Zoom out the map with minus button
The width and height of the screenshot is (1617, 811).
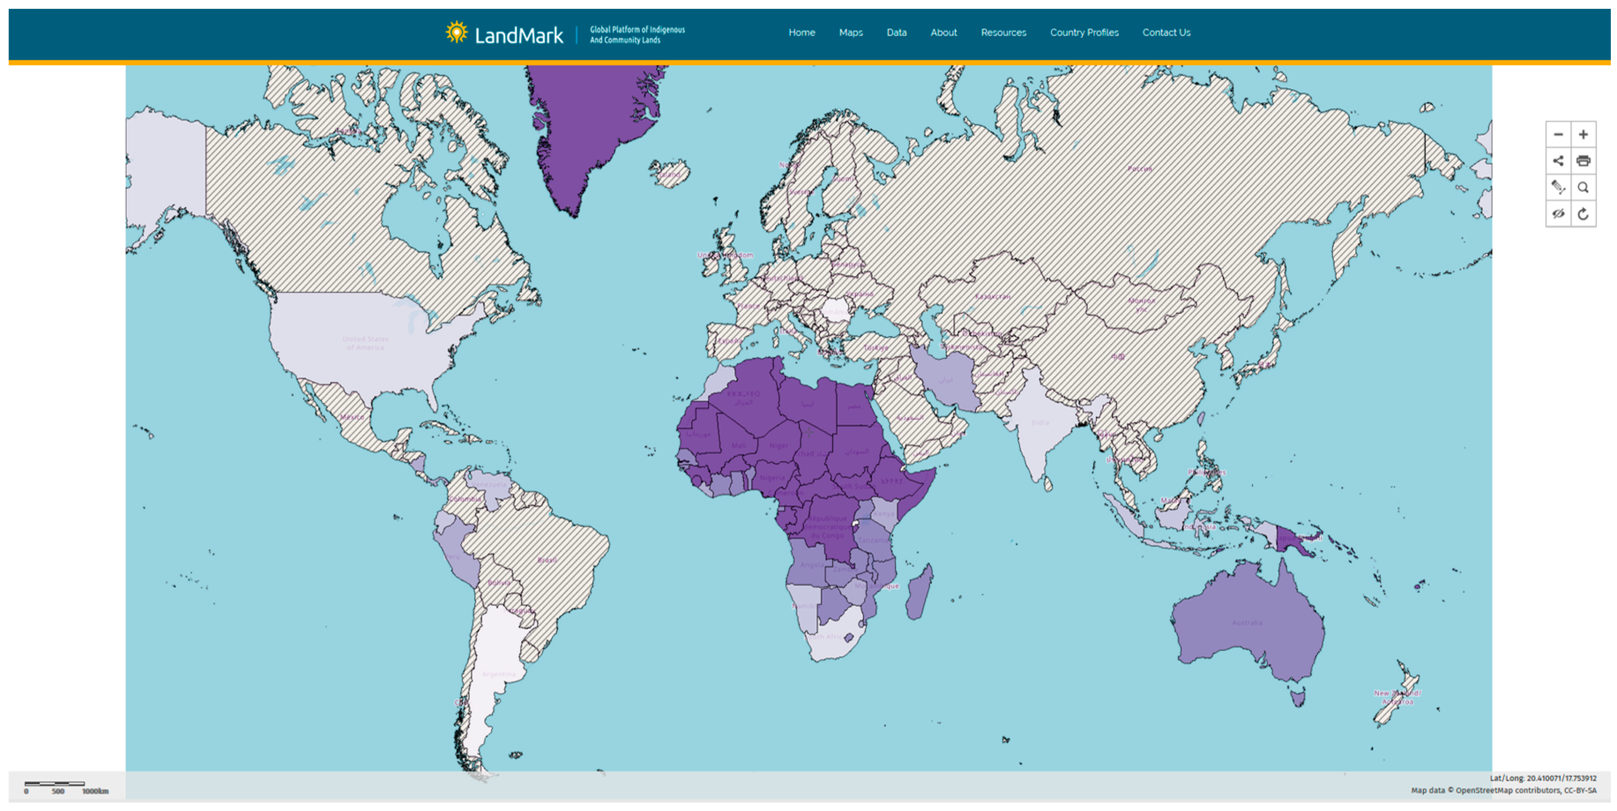click(1558, 134)
